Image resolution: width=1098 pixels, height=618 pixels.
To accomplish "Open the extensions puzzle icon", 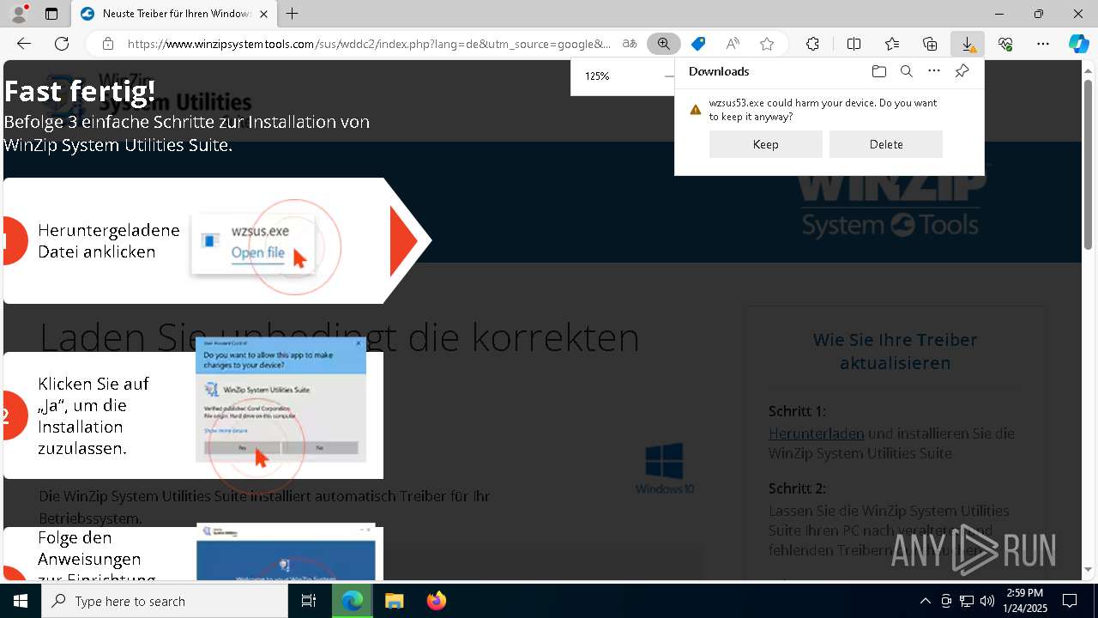I will [812, 44].
